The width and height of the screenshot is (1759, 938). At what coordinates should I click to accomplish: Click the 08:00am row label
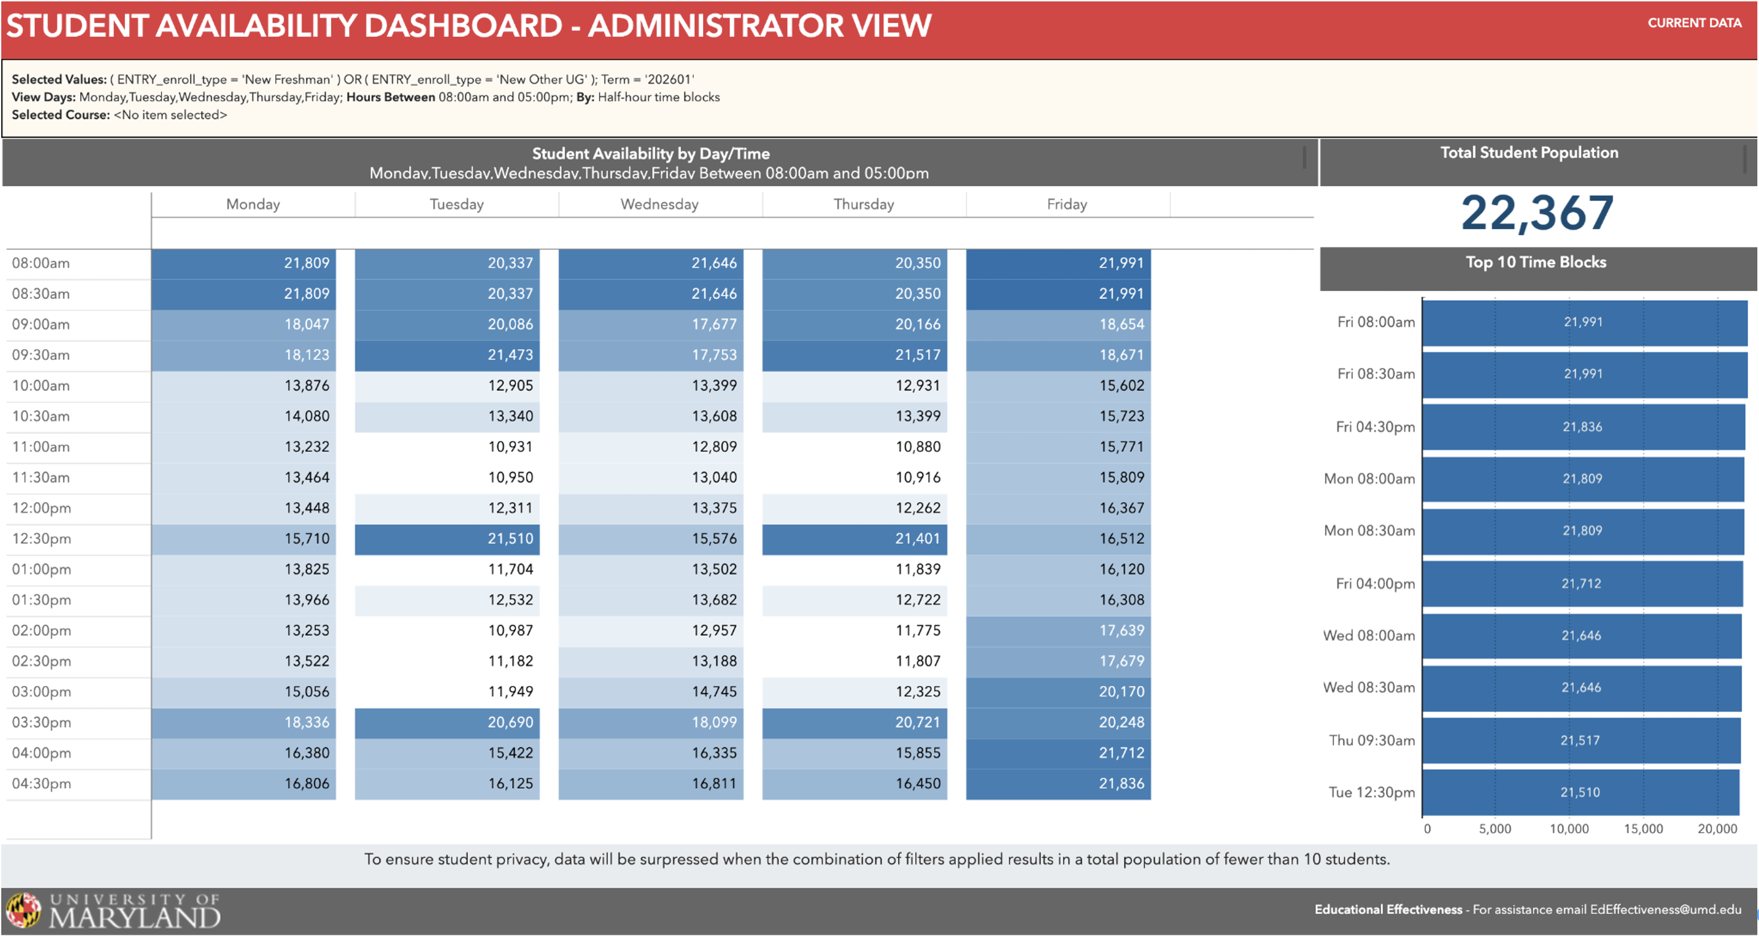click(x=41, y=263)
